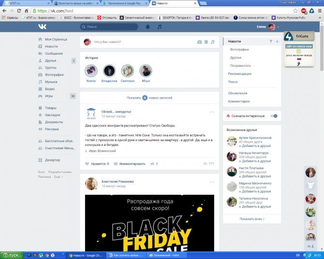Open the music note icon in the header
This screenshot has height=259, width=324.
(x=159, y=27)
